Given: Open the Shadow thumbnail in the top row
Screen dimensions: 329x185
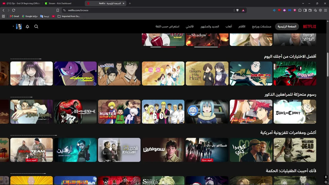Looking at the screenshot, I should point(207,40).
